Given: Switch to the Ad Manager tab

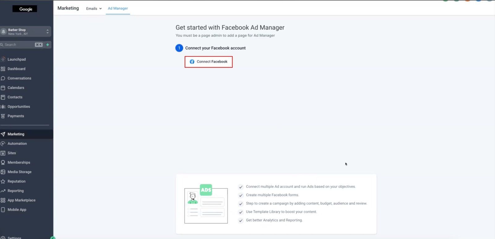Looking at the screenshot, I should (x=118, y=8).
